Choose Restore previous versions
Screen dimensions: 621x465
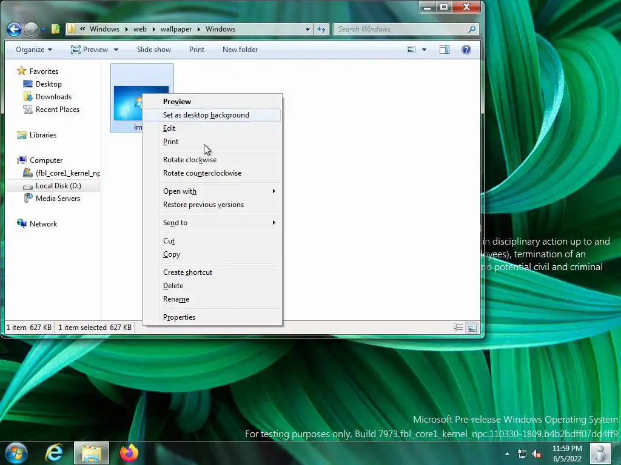click(x=212, y=205)
